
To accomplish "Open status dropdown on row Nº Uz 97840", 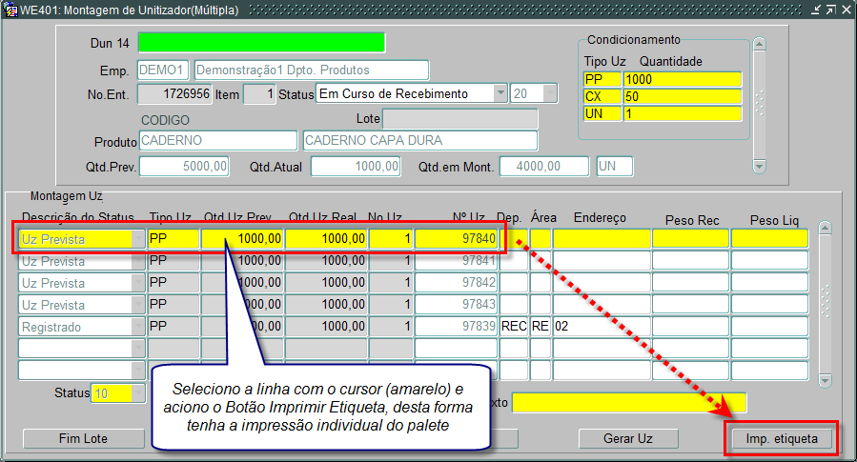I will click(x=138, y=239).
